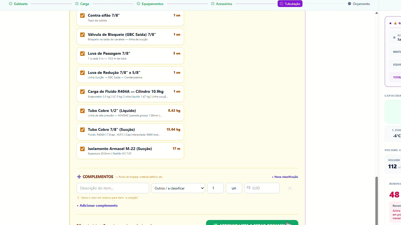The image size is (401, 225).
Task: Uncheck the Tubo Cobre 1/2" (Líquido) checkbox
Action: [x=82, y=111]
